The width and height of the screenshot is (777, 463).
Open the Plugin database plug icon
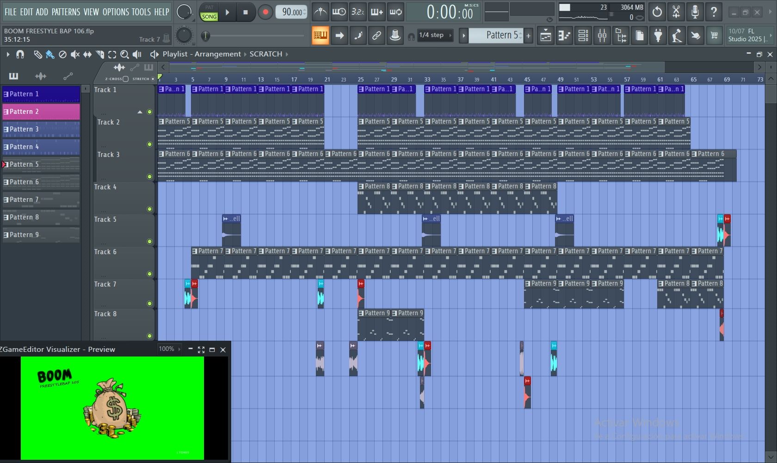click(x=658, y=36)
